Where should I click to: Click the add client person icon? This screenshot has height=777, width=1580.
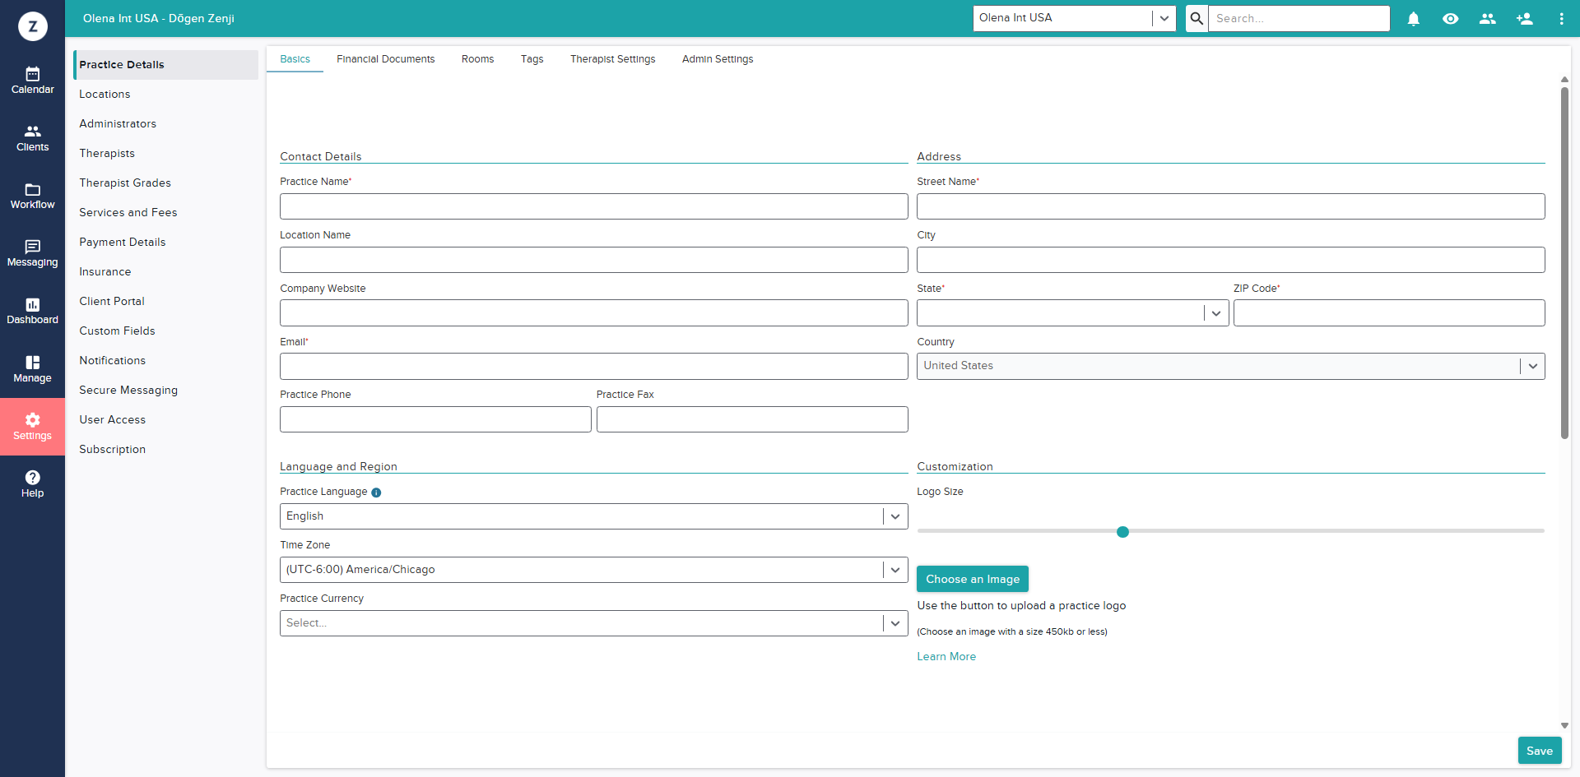pos(1524,18)
